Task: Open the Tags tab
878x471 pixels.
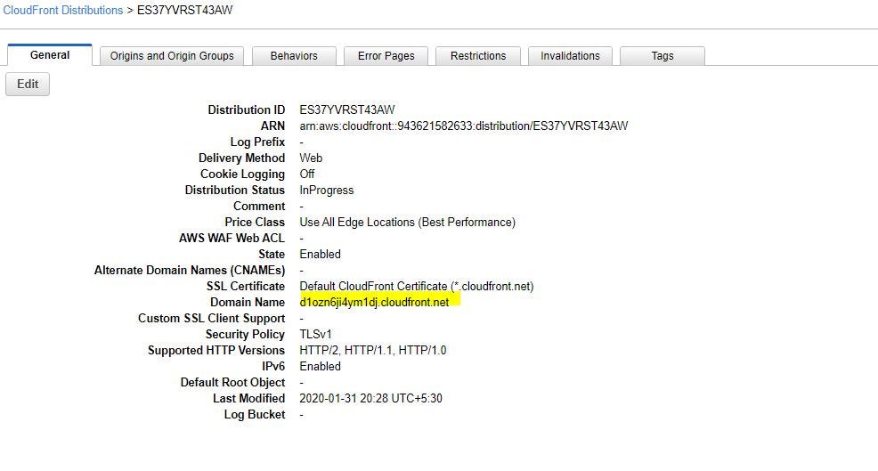Action: (663, 56)
